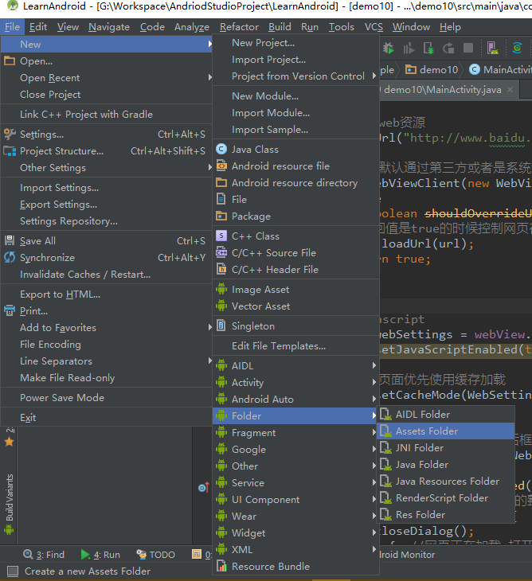The height and width of the screenshot is (581, 532).
Task: Click the Project Structure icon
Action: [10, 150]
